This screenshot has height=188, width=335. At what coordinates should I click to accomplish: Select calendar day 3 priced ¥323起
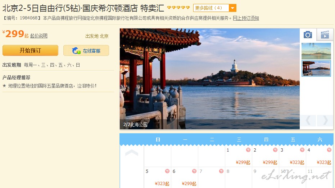coord(293,156)
